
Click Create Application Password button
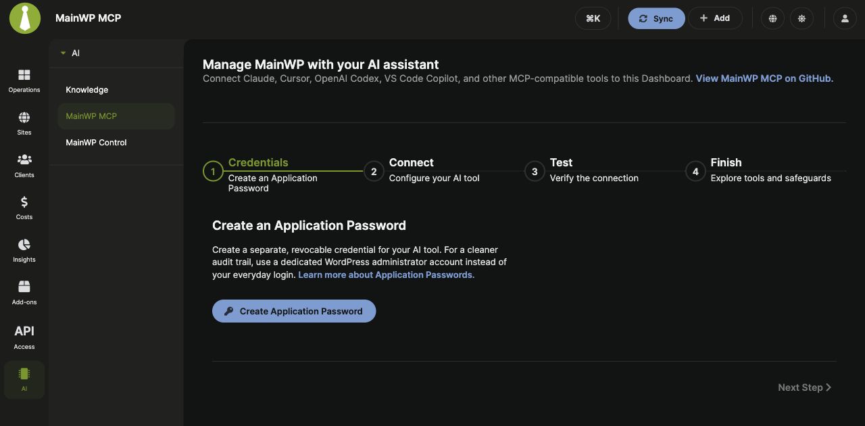(294, 311)
